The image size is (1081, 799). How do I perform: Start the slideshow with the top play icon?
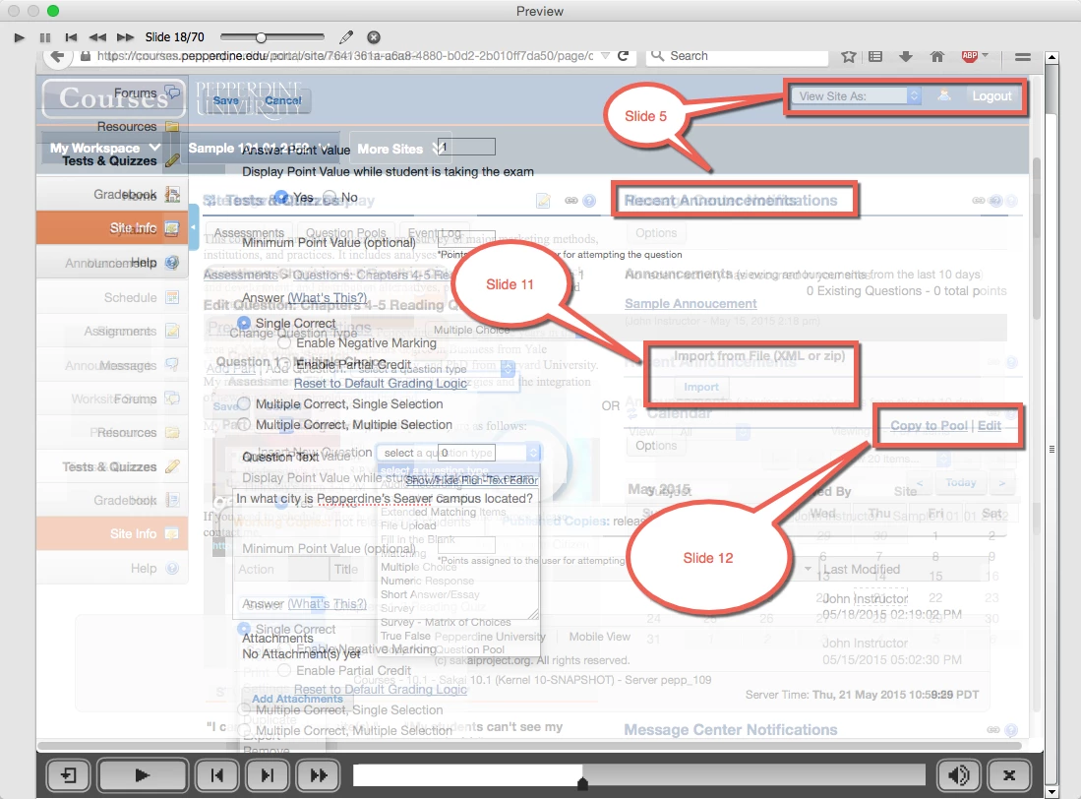(20, 37)
